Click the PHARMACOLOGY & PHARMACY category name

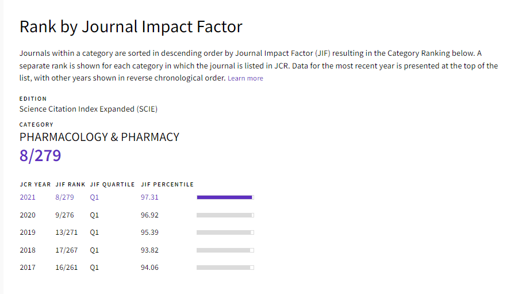tap(99, 137)
